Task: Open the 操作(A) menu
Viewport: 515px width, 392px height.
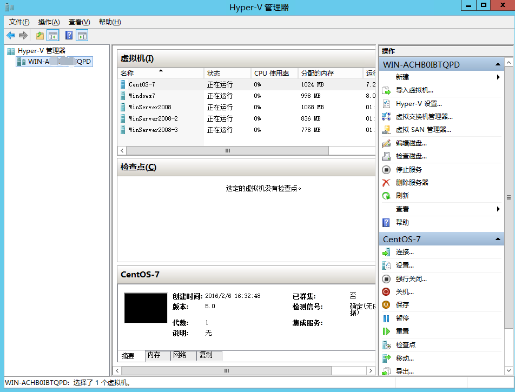Action: 49,22
